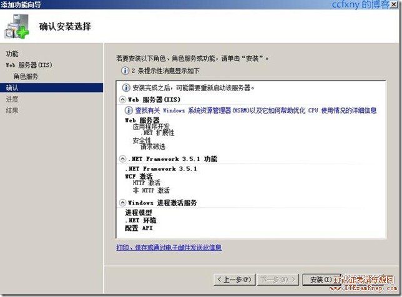Select Web 服务器(IIS) step in sidebar
Viewport: 402px width, 297px height.
click(x=27, y=65)
